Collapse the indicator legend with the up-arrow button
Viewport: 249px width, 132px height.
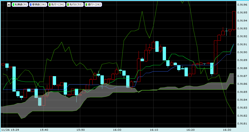pos(9,5)
